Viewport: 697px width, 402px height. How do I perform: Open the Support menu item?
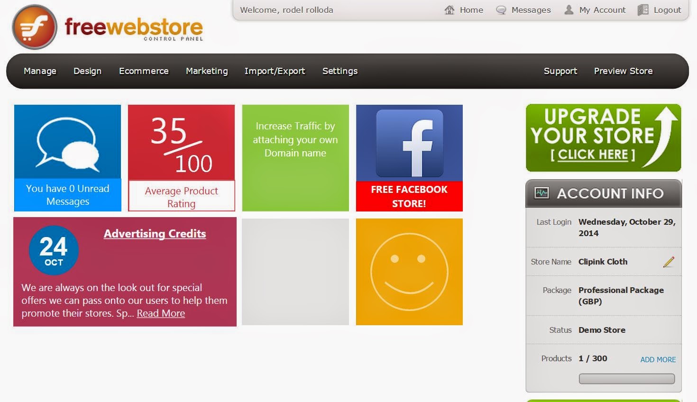[x=560, y=71]
